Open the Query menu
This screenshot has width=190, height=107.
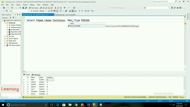(x=18, y=5)
